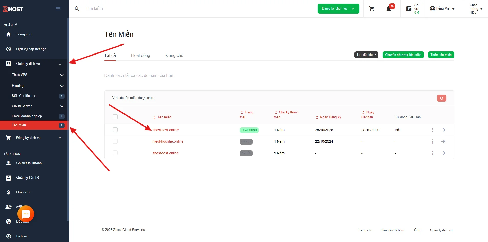The image size is (488, 242).
Task: Open the hieukhocnhe.online domain link
Action: coord(168,141)
